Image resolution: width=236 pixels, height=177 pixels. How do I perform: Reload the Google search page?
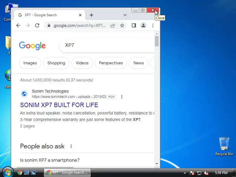(x=37, y=25)
